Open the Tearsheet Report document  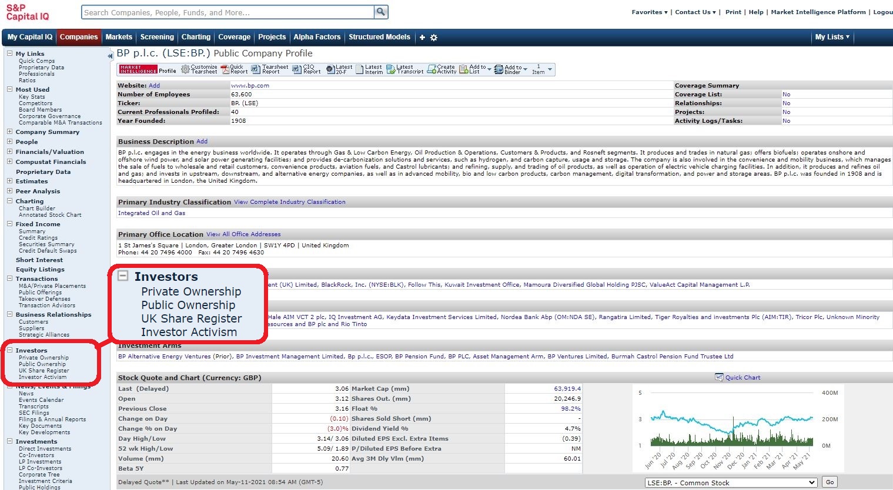(x=256, y=69)
